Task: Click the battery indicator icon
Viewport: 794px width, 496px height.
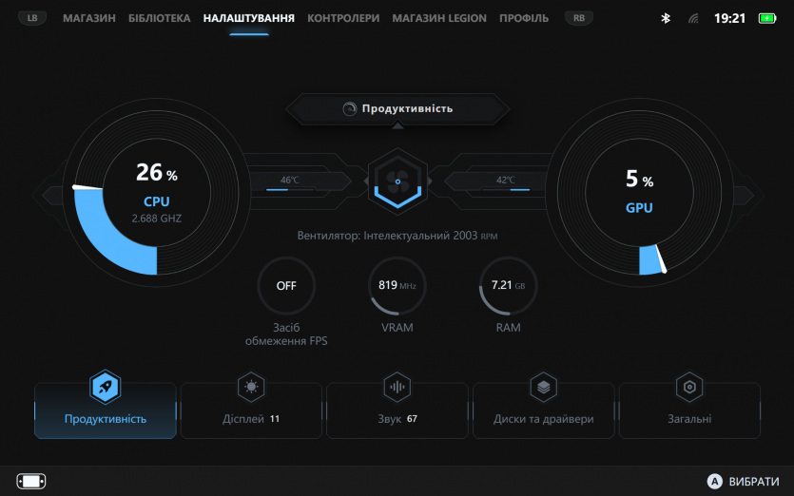Action: [767, 18]
